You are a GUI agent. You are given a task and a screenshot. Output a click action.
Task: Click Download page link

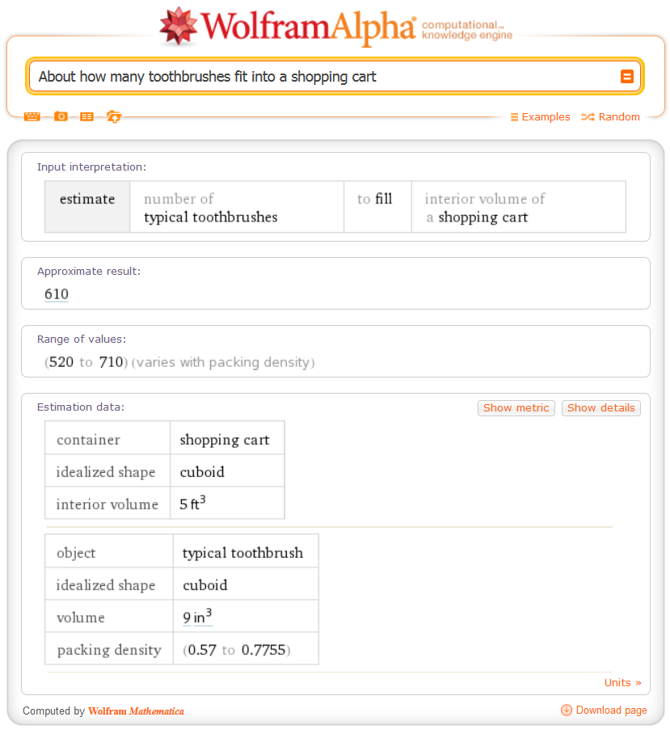[x=611, y=711]
